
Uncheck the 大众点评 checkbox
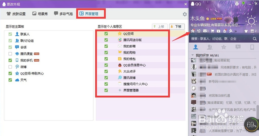pos(106,71)
